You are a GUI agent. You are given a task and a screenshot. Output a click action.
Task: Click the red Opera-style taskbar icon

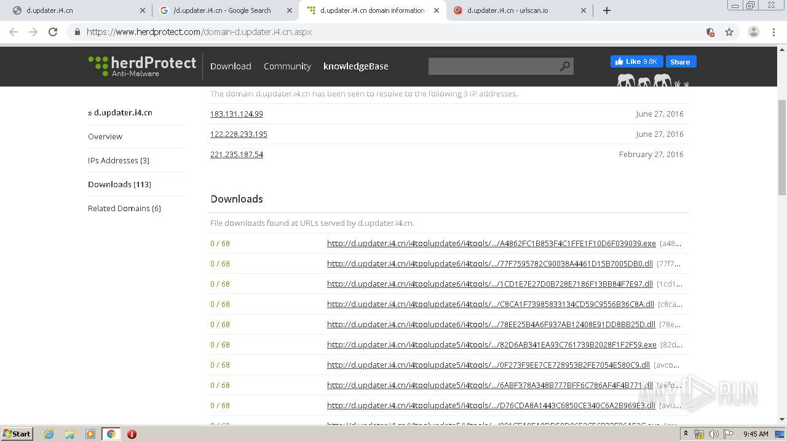pyautogui.click(x=132, y=434)
